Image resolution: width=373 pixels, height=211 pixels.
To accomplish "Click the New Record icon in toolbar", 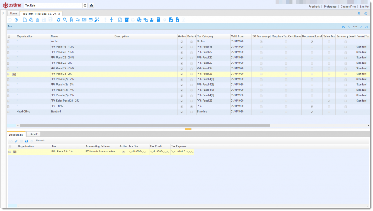I will [25, 20].
